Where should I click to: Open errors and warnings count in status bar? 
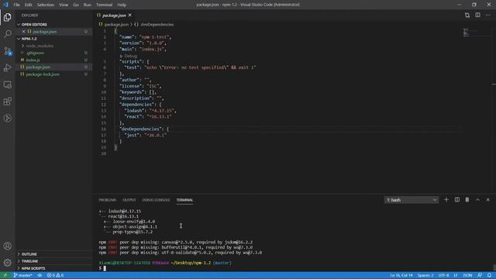(x=55, y=275)
